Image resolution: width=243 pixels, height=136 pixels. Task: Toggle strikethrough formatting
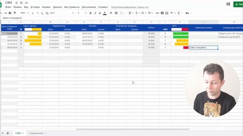(x=100, y=13)
